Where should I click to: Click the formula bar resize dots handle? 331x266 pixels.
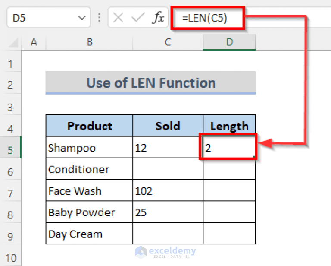99,18
